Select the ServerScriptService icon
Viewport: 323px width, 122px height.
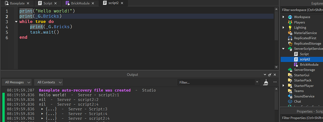point(290,49)
